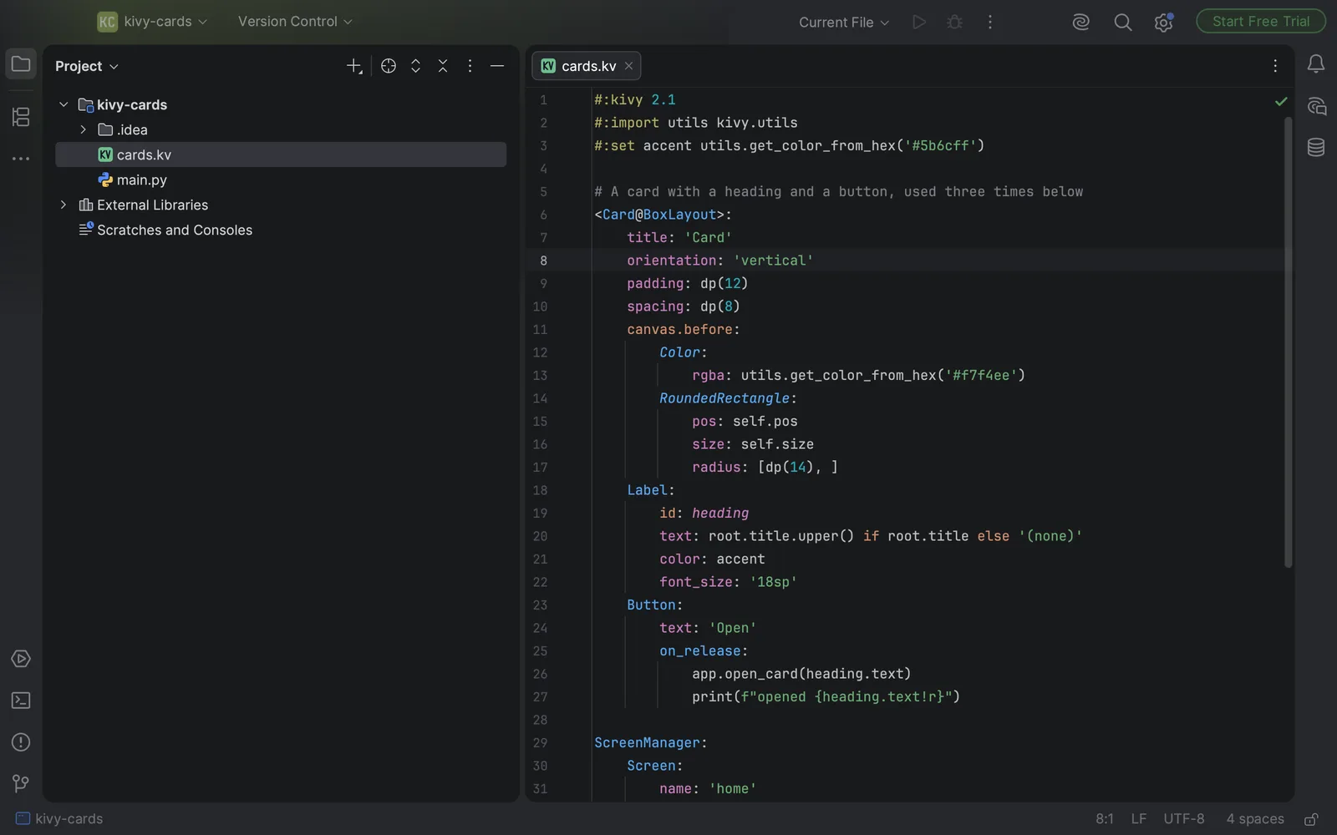Open the Terminal tool window
1337x835 pixels.
coord(21,701)
